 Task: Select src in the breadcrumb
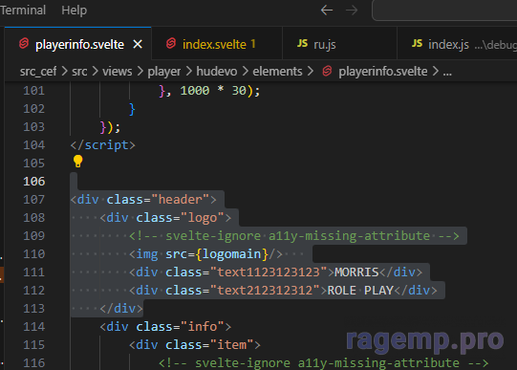click(79, 72)
